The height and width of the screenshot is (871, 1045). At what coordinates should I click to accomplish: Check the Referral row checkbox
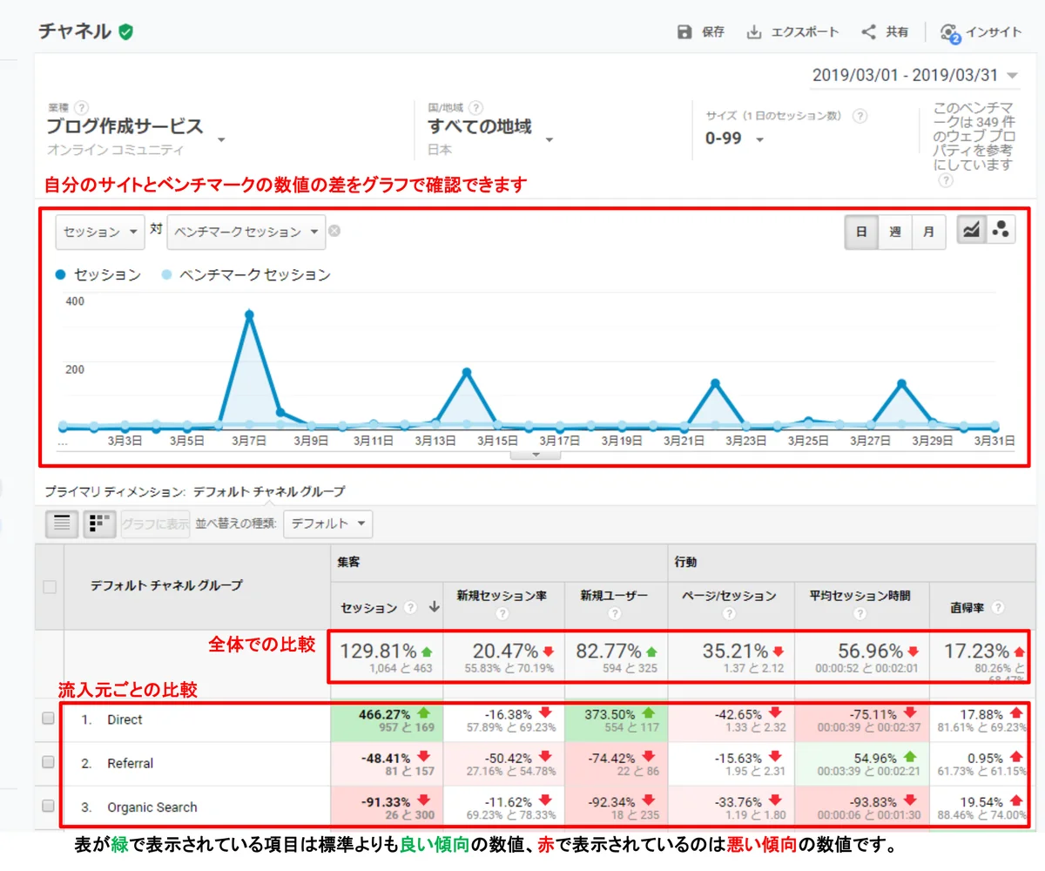point(49,762)
